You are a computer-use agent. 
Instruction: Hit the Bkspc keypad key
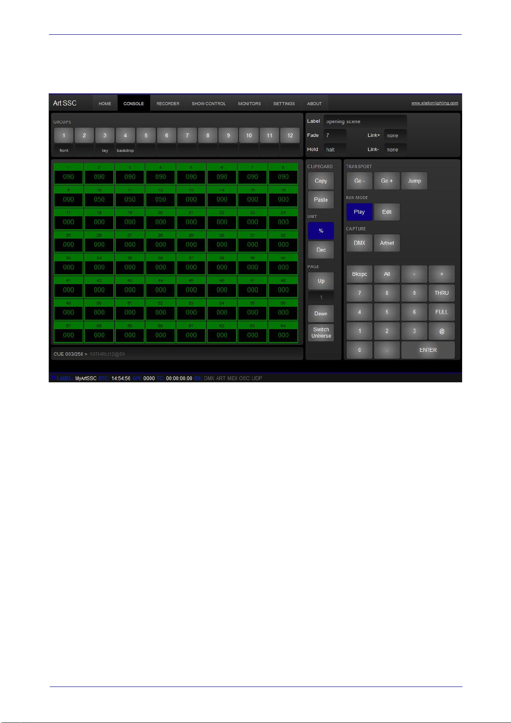click(x=360, y=274)
